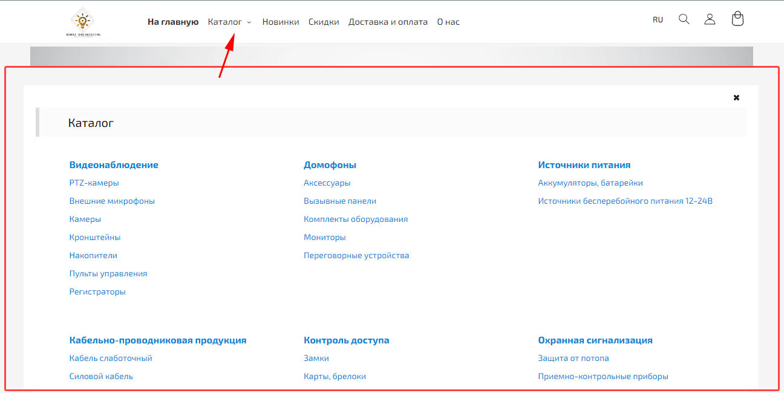Open Источники бесперебойного питания 12-24В
The height and width of the screenshot is (393, 784).
click(x=626, y=201)
